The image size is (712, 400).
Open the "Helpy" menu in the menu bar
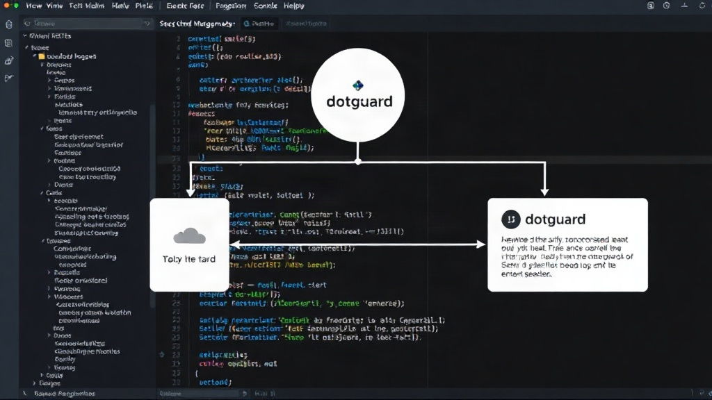pyautogui.click(x=294, y=6)
